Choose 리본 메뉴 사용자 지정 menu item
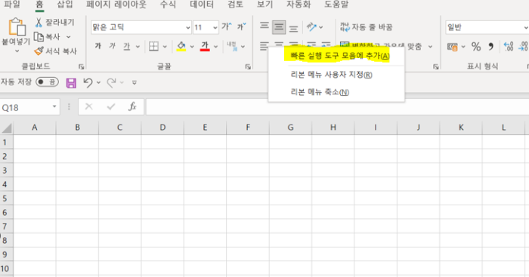The image size is (529, 277). pos(336,75)
